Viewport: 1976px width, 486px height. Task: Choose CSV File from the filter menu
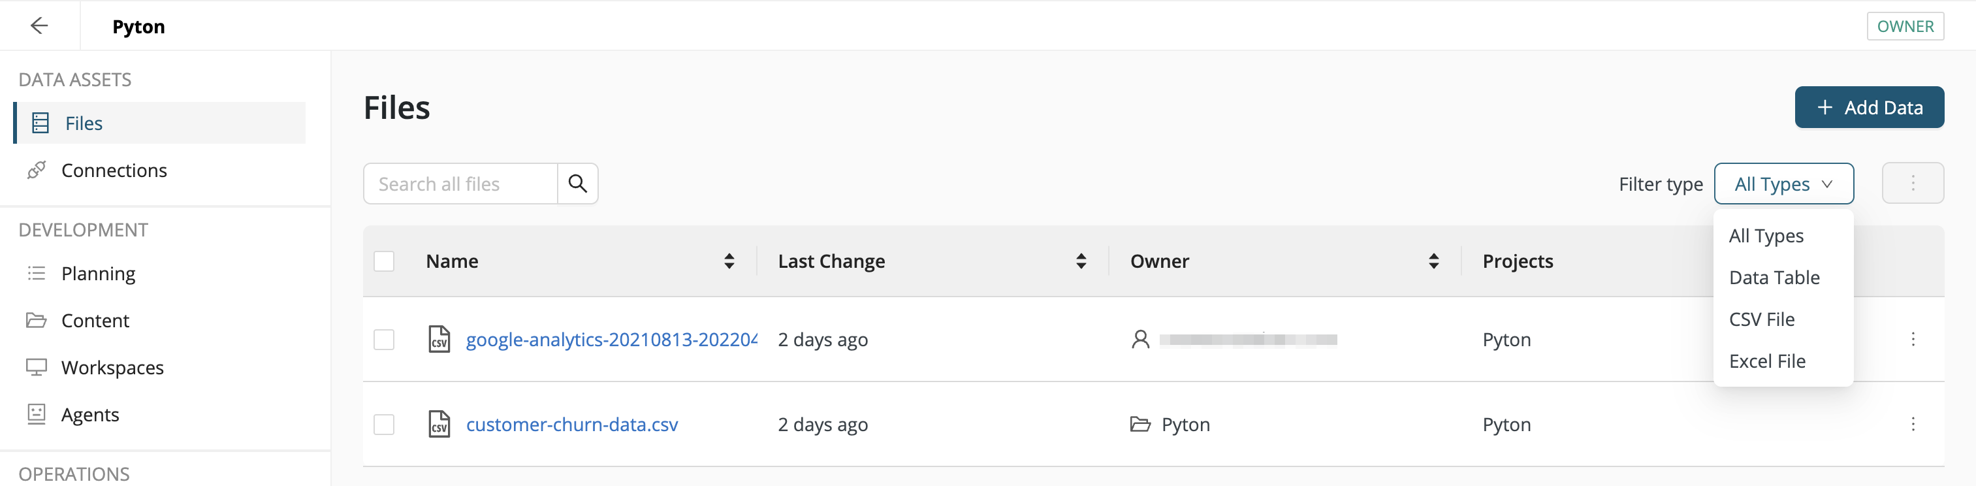1761,319
